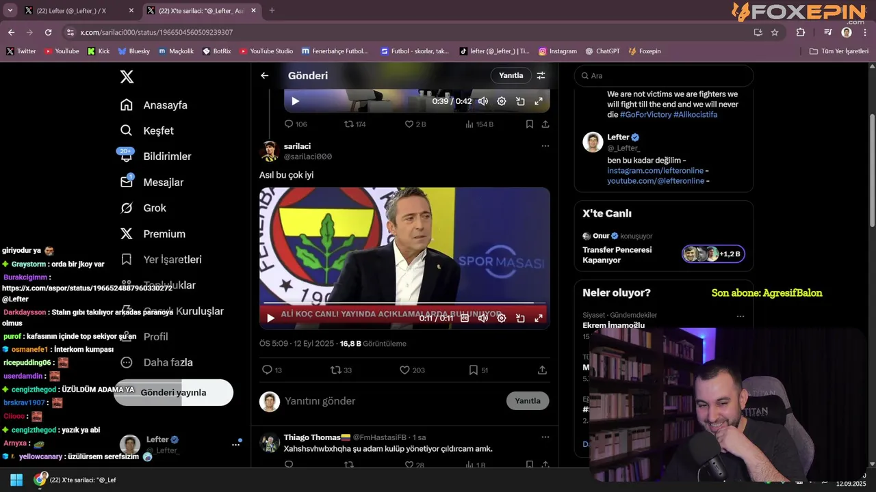The height and width of the screenshot is (492, 876).
Task: Submit reply with Yanıtla button
Action: pyautogui.click(x=528, y=401)
